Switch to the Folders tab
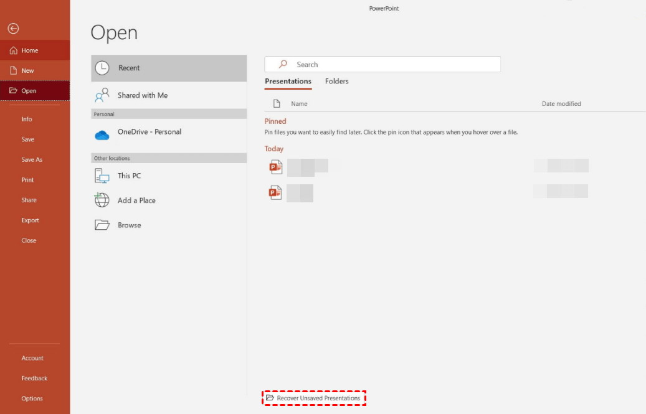Viewport: 646px width, 414px height. tap(336, 82)
